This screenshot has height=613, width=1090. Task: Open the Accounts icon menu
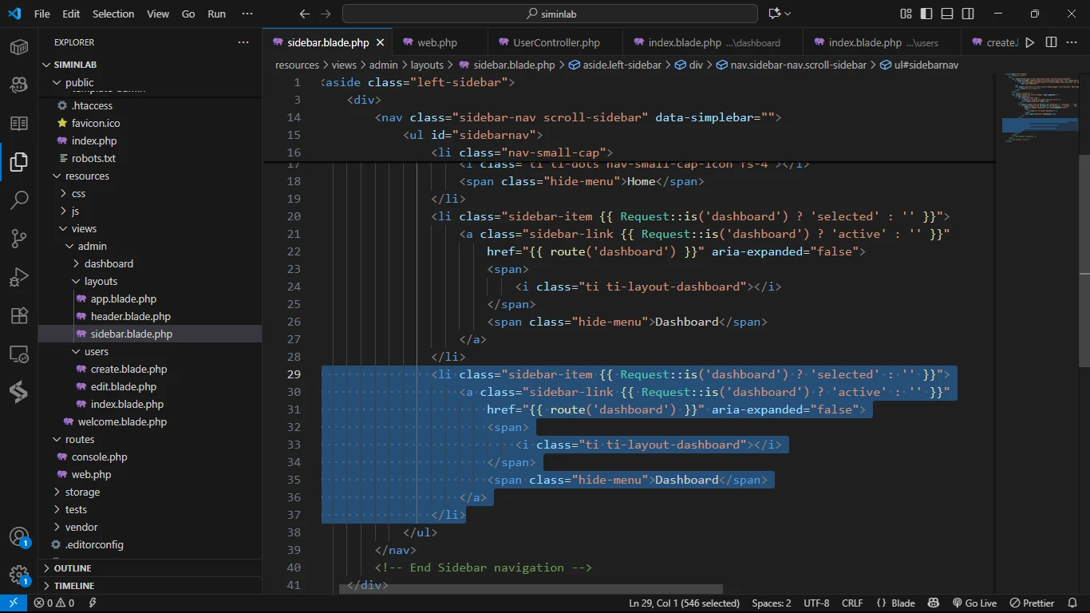(x=19, y=536)
